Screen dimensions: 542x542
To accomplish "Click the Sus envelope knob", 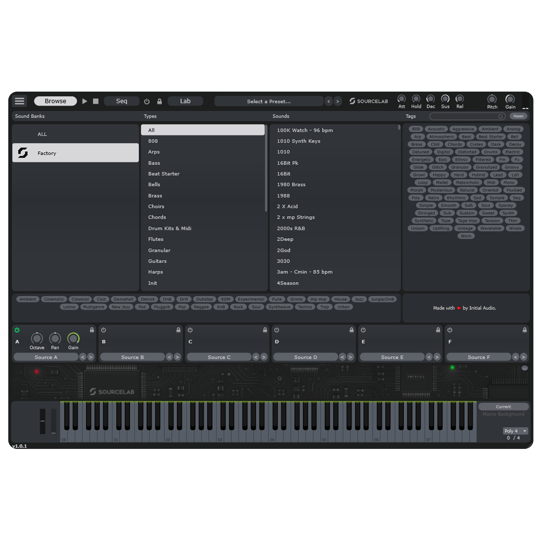I will click(445, 99).
